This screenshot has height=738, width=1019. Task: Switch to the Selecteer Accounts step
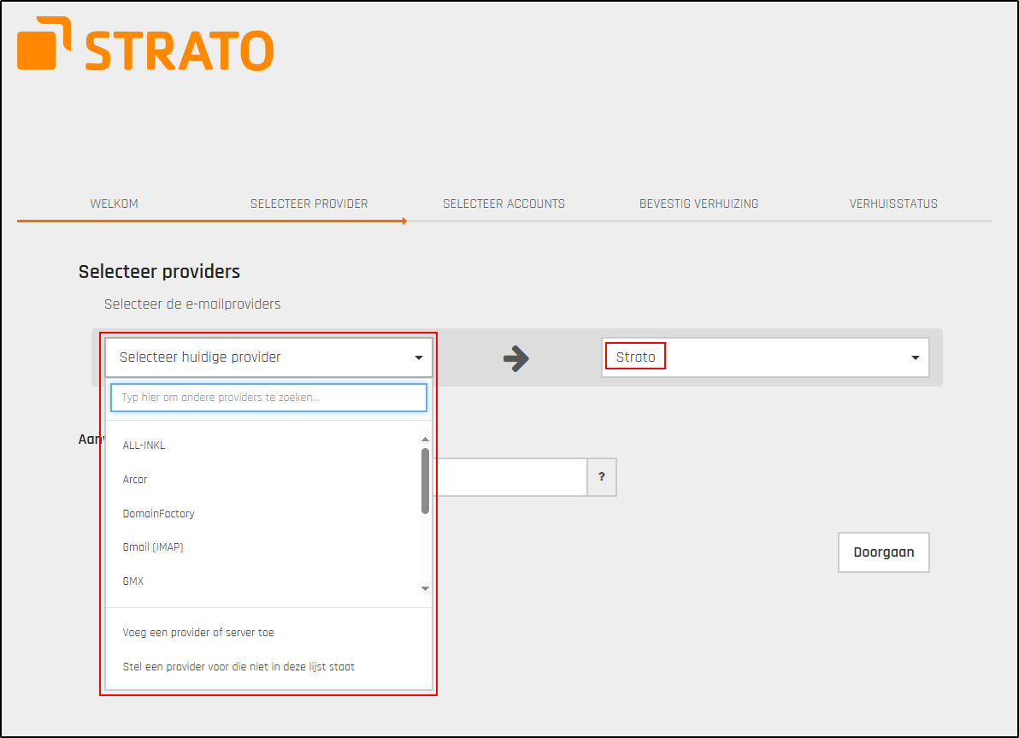pos(504,204)
